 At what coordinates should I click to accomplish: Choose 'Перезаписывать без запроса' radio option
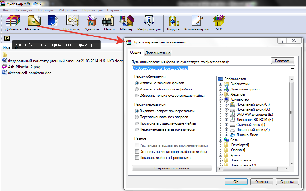(x=137, y=117)
